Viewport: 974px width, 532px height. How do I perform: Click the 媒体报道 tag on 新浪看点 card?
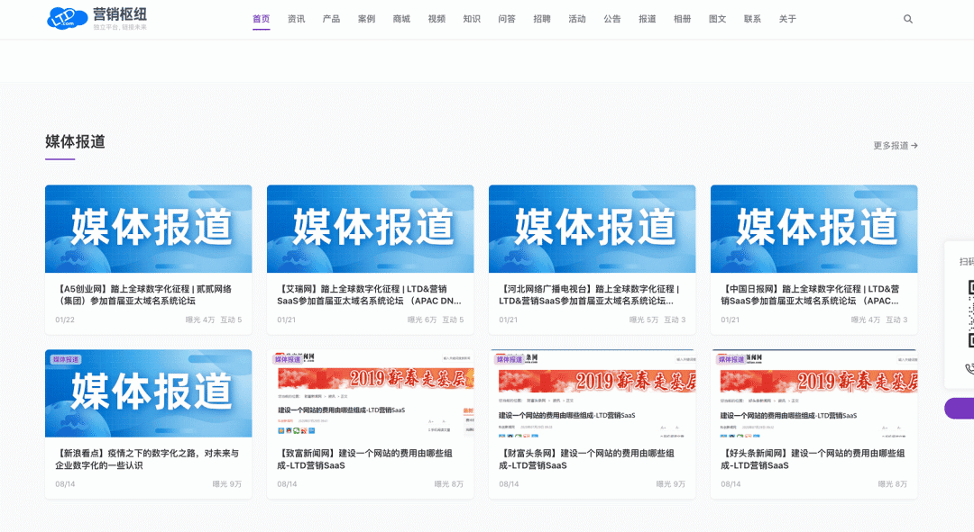pyautogui.click(x=66, y=360)
